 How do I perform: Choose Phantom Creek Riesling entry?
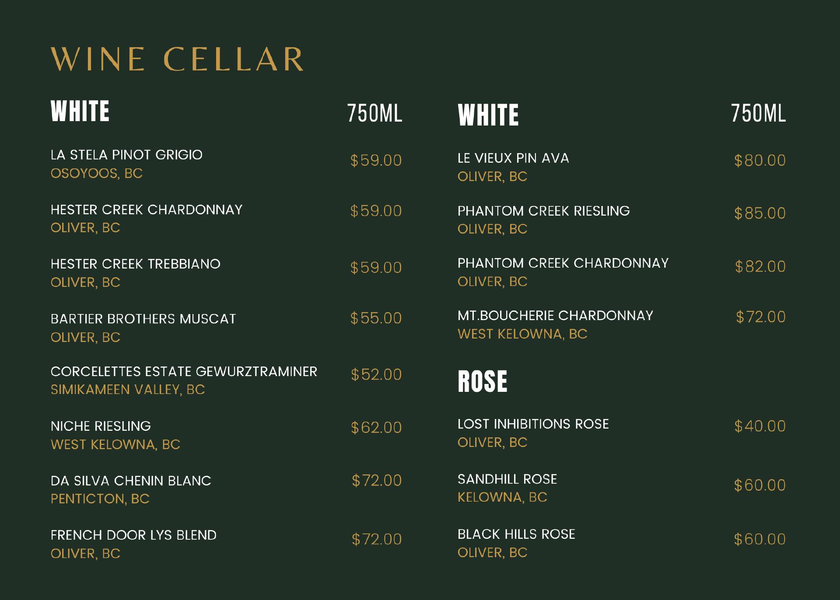pyautogui.click(x=543, y=211)
